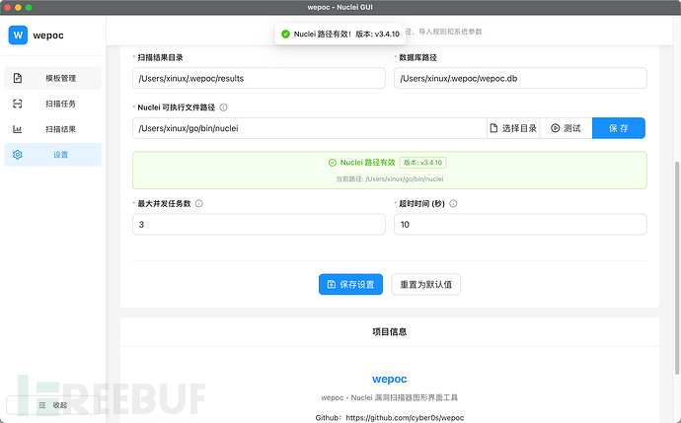Image resolution: width=681 pixels, height=423 pixels.
Task: Click the wepoc app name in the sidebar
Action: (48, 35)
